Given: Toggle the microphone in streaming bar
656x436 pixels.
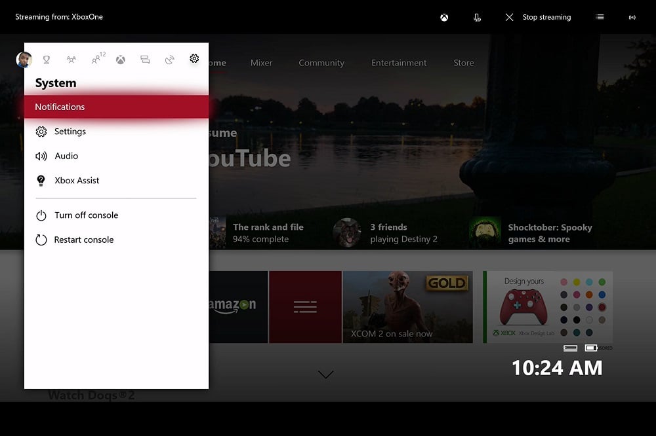Looking at the screenshot, I should point(477,18).
